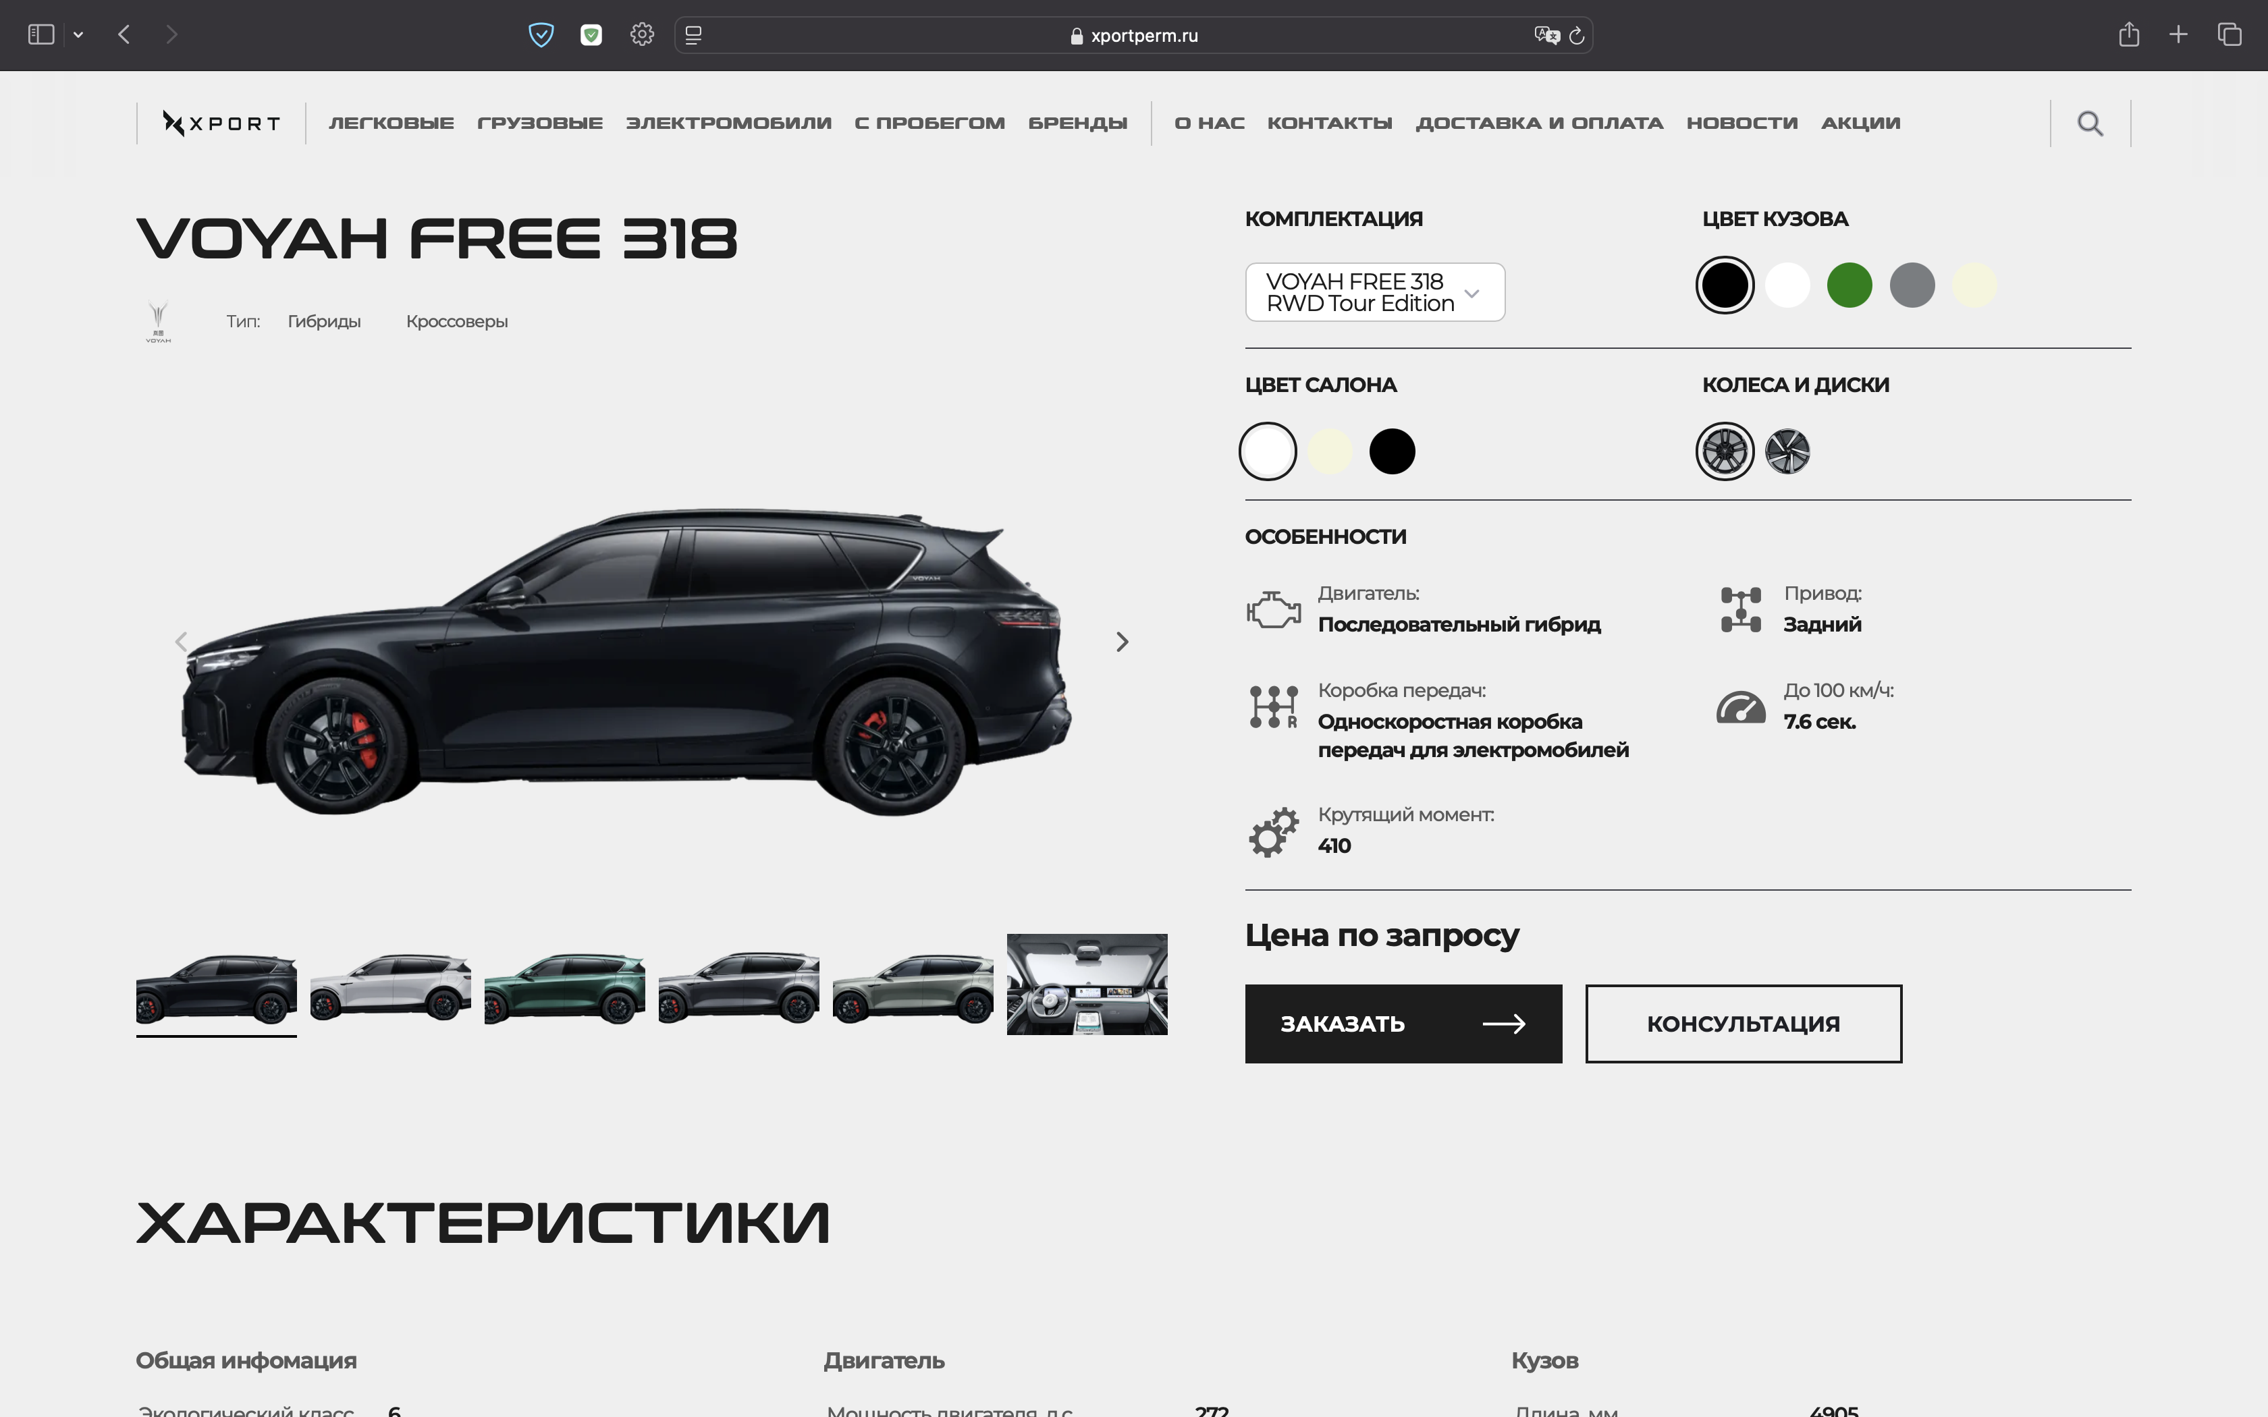Click the torque value 410
Screen dimensions: 2268x1417
(x=1334, y=845)
